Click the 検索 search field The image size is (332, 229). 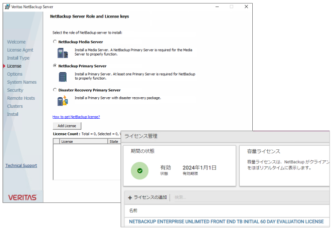[252, 197]
